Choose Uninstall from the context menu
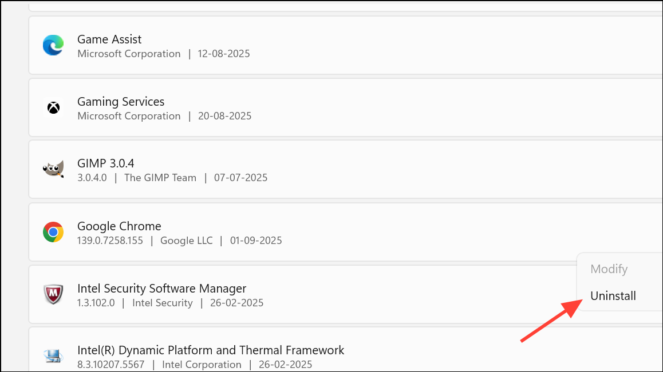The image size is (663, 372). [x=613, y=296]
